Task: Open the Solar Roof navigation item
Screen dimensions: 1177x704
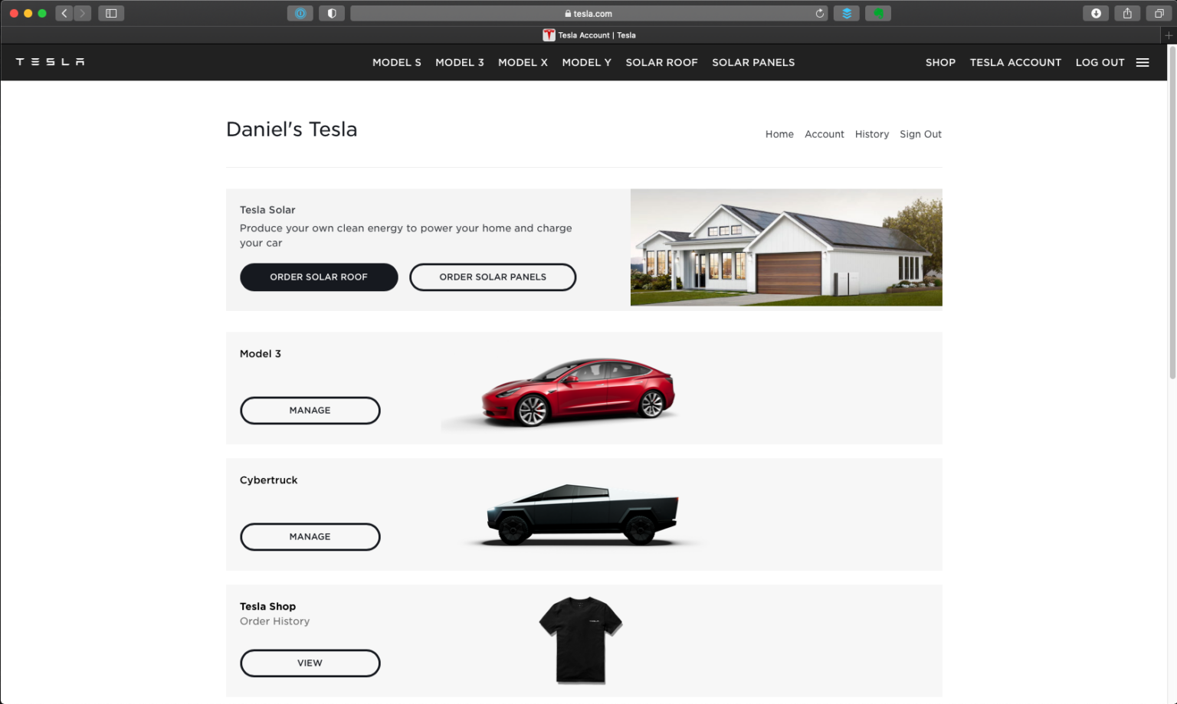Action: (661, 62)
